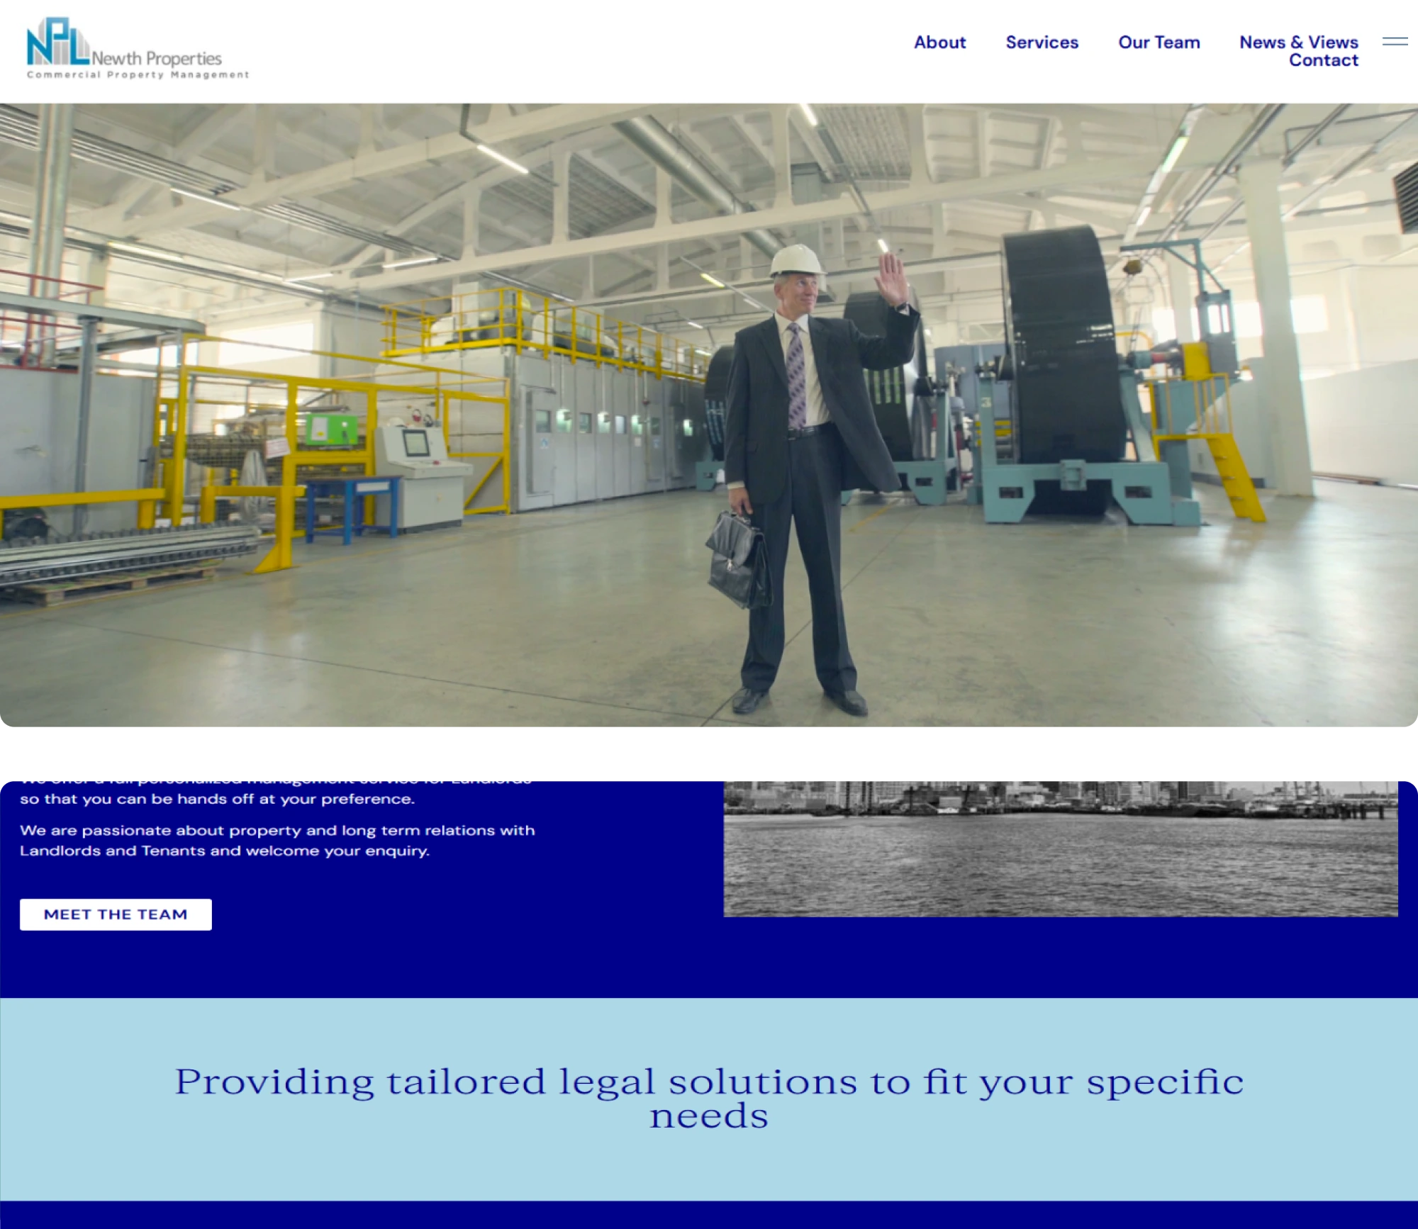Click the dark blue strip at page bottom
This screenshot has height=1229, width=1418.
pyautogui.click(x=709, y=1215)
